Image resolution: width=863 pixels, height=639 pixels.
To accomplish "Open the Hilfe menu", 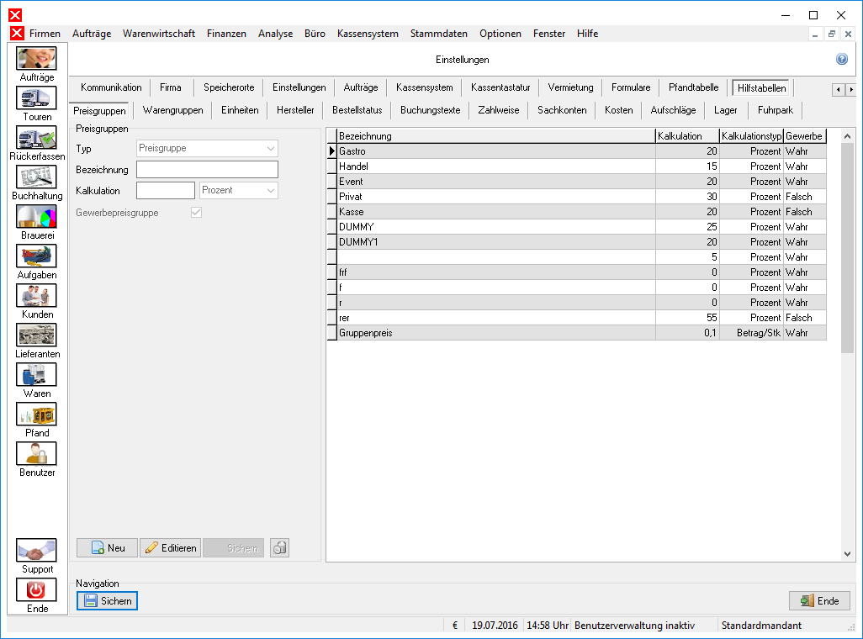I will [587, 34].
